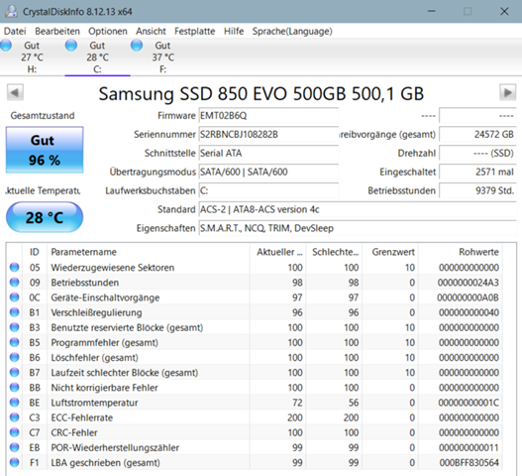Click status orb of Verschleißregulierung row
The image size is (522, 476).
click(x=14, y=312)
